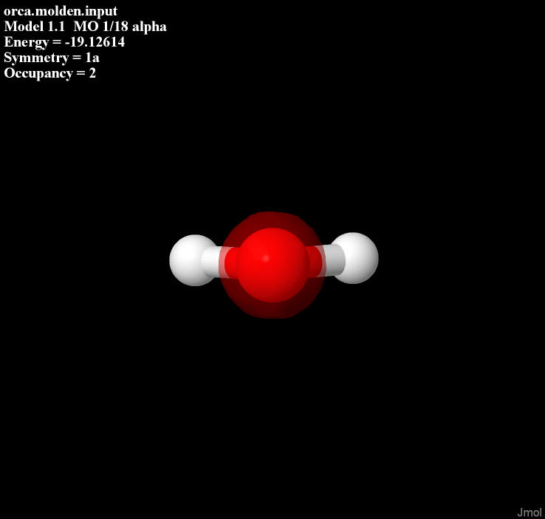The image size is (545, 519).
Task: Click the 'Model 1.1 MO 1/18 alpha' text
Action: (85, 27)
